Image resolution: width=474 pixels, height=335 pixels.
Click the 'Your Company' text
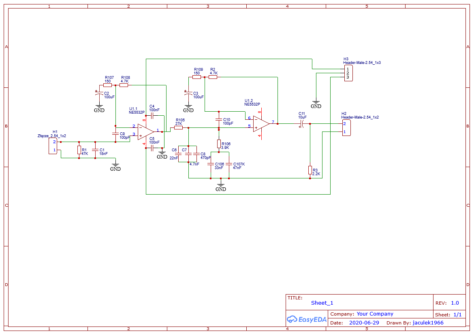click(375, 314)
